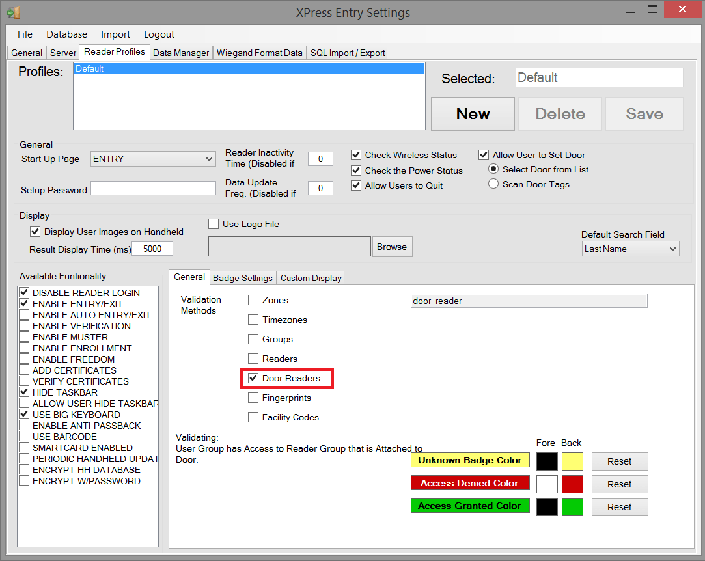The image size is (705, 561).
Task: Open the Database menu
Action: (x=66, y=34)
